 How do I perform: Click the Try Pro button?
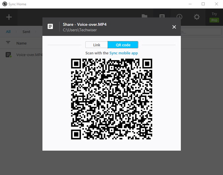click(x=214, y=17)
